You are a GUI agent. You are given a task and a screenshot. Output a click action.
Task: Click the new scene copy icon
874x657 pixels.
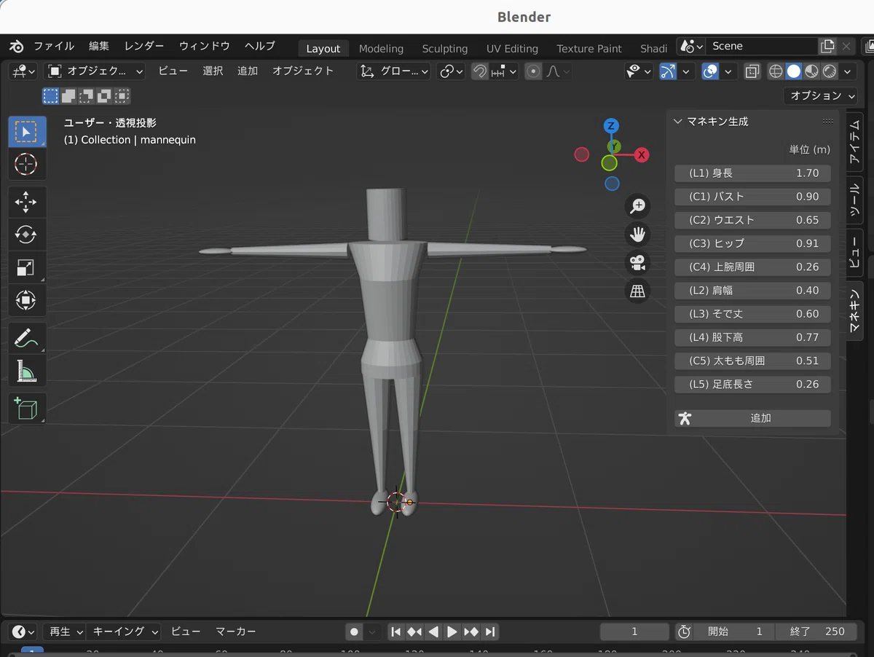click(x=827, y=46)
